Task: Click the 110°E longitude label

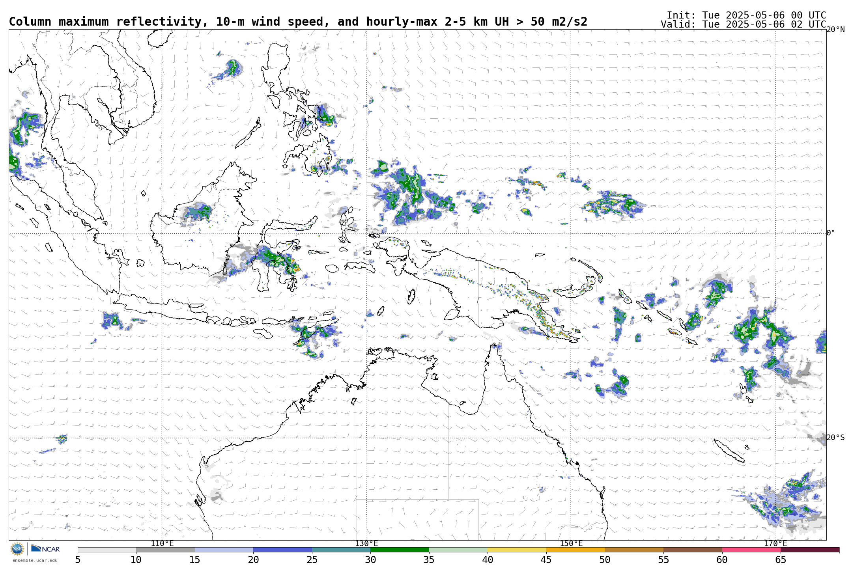Action: [x=162, y=544]
